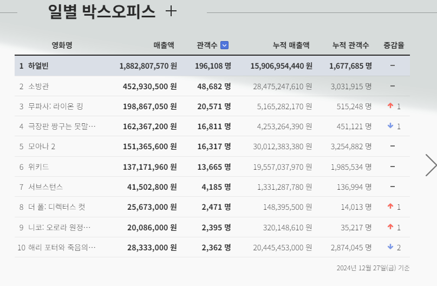Open movie 소방관 in rank 2

pos(38,87)
